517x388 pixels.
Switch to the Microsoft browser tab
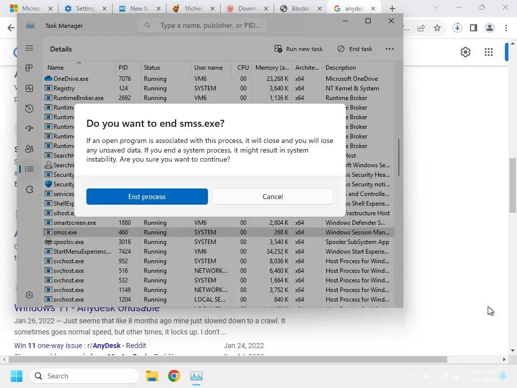(31, 9)
